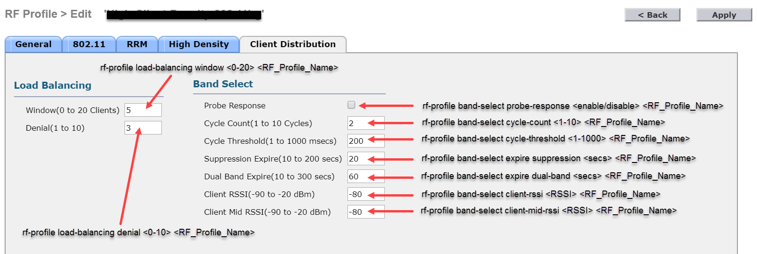The height and width of the screenshot is (254, 757).
Task: Click the Load Balancing Window input field
Action: coord(143,110)
